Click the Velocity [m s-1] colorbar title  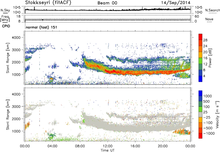click(217, 114)
